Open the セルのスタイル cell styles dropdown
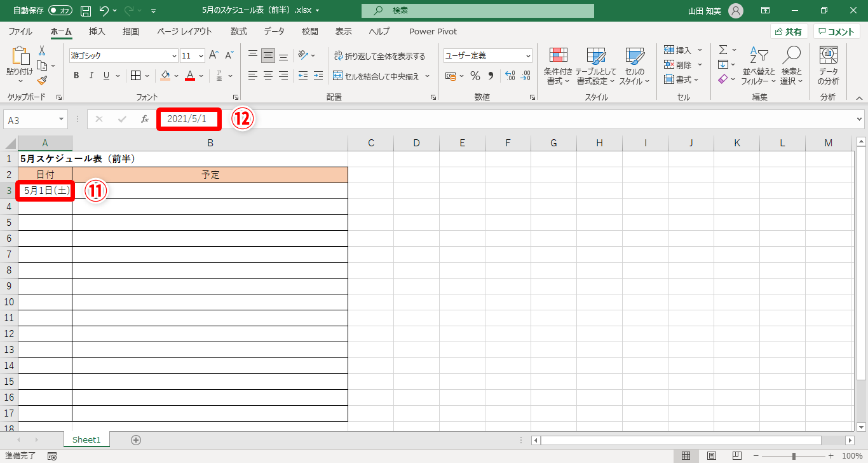Screen dimensions: 868x463 [x=635, y=66]
